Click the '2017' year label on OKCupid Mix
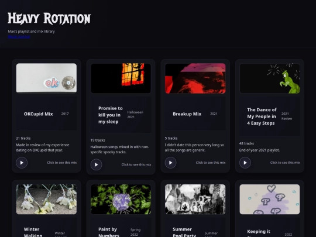Screen dimensions: 316x237 point(65,114)
